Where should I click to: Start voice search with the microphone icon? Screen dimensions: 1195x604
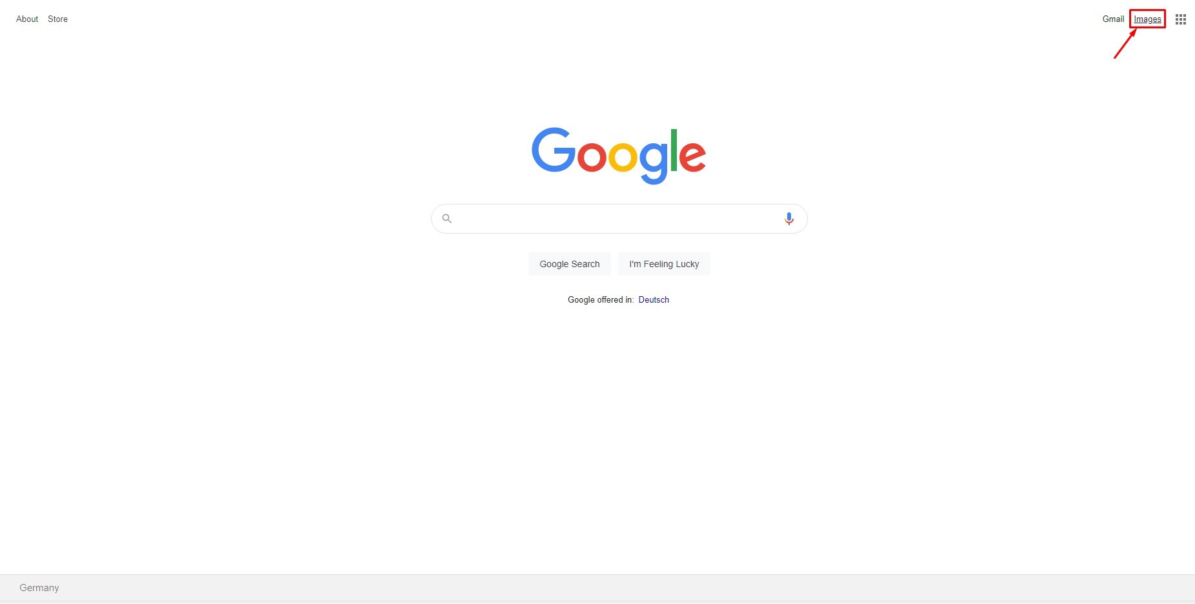[x=788, y=219]
